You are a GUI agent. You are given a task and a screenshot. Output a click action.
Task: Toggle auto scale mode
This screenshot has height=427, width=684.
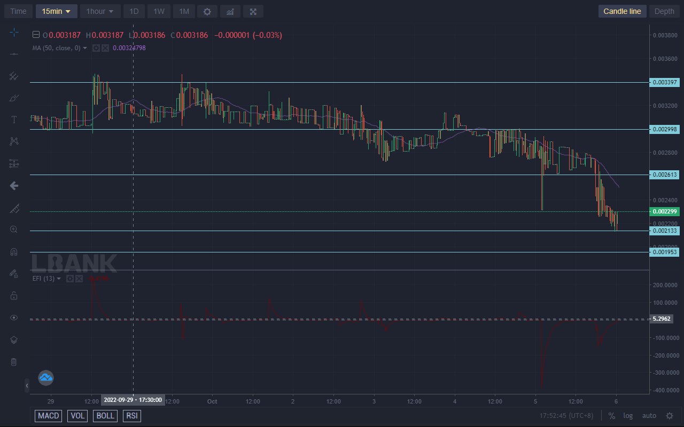pos(649,415)
